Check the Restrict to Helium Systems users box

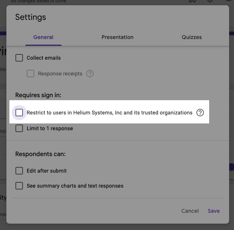(19, 113)
